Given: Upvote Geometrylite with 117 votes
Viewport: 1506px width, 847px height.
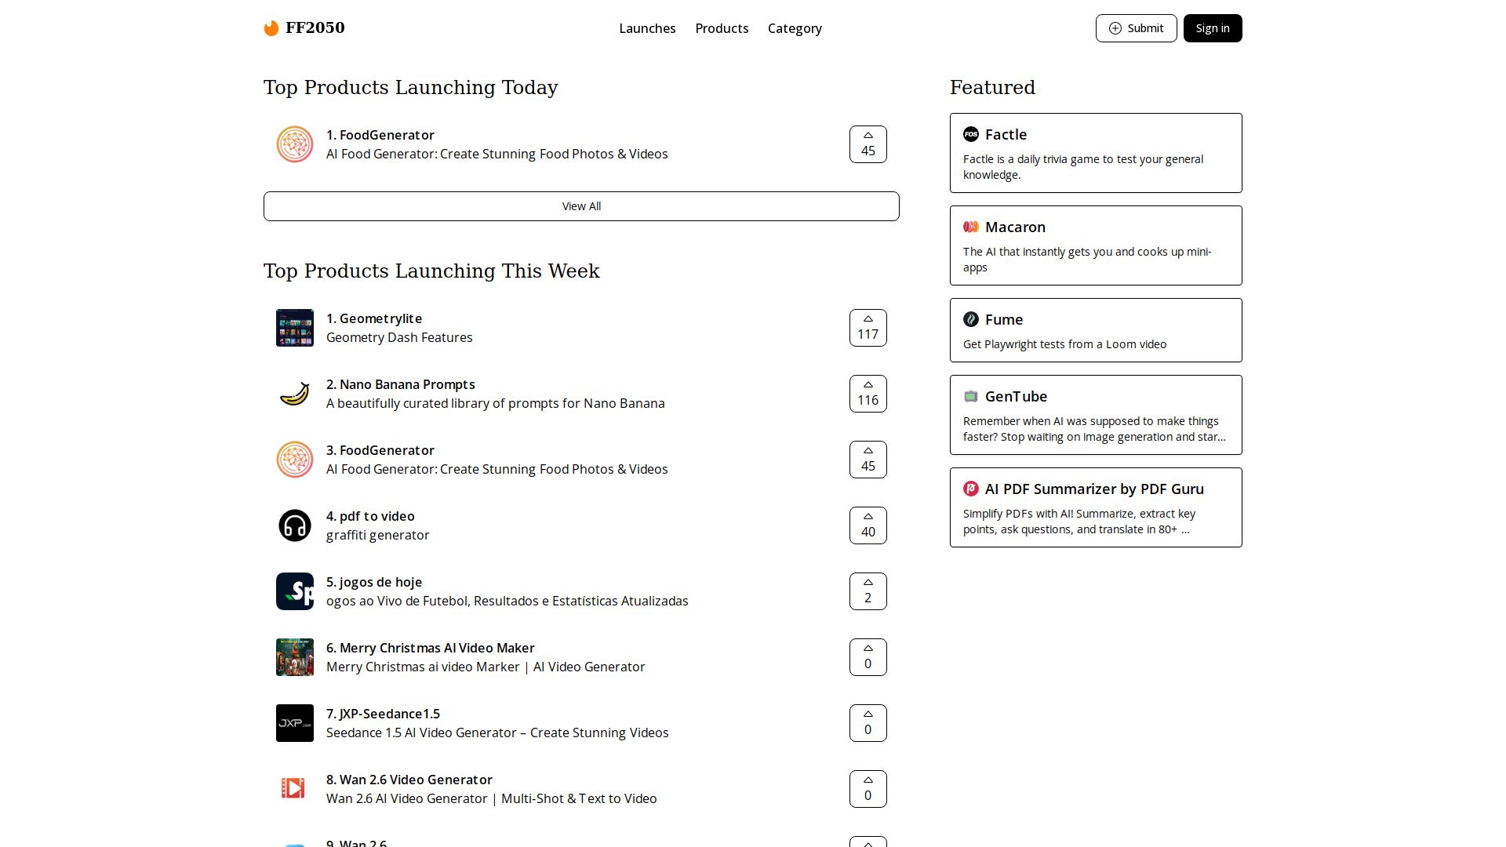Looking at the screenshot, I should [x=868, y=328].
